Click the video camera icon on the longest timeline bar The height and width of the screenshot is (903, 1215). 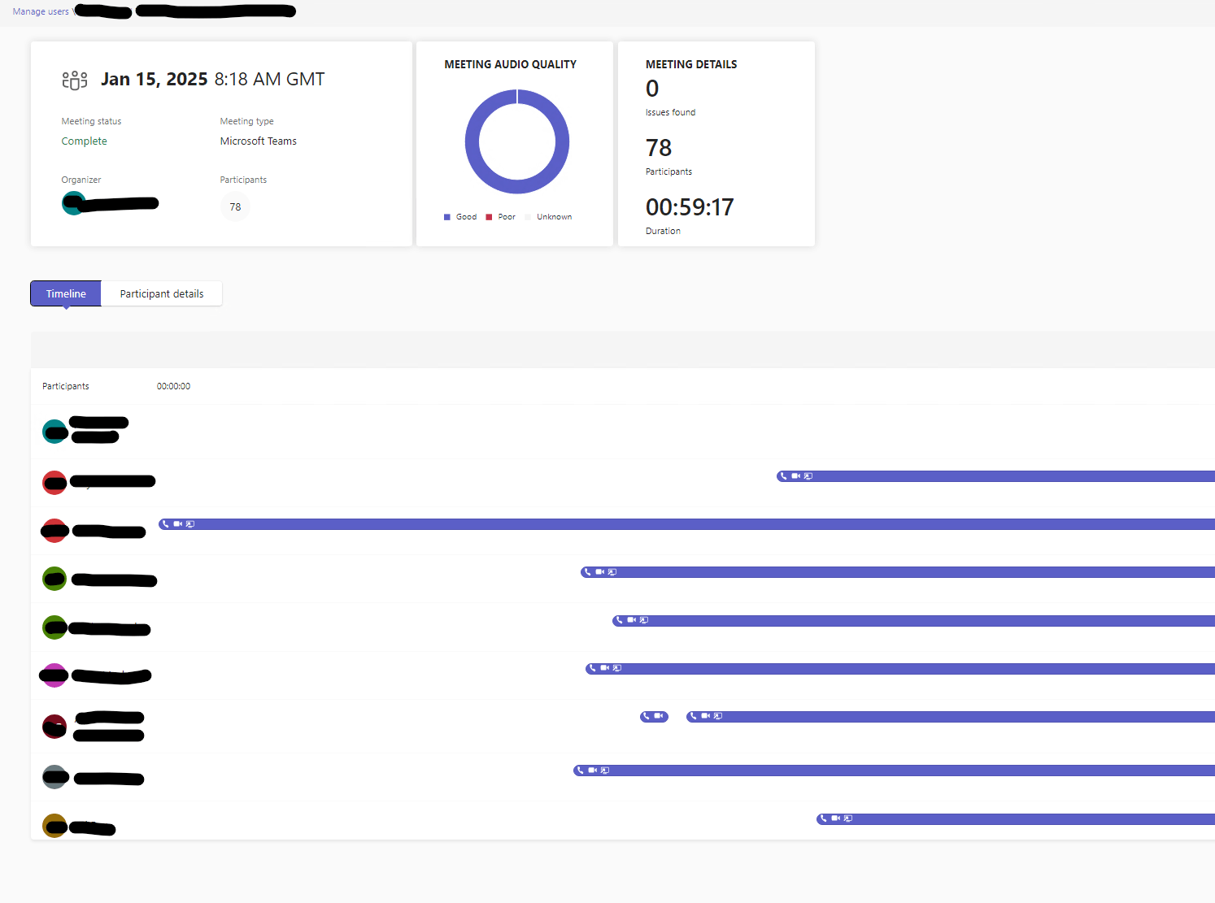[x=177, y=524]
